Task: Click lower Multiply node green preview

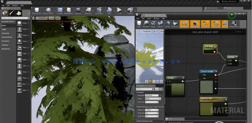Action: [x=178, y=89]
